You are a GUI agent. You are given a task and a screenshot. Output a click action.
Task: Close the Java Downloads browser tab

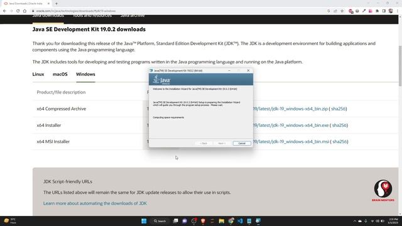(x=49, y=4)
